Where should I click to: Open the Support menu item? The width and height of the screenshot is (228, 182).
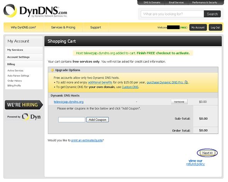click(96, 27)
